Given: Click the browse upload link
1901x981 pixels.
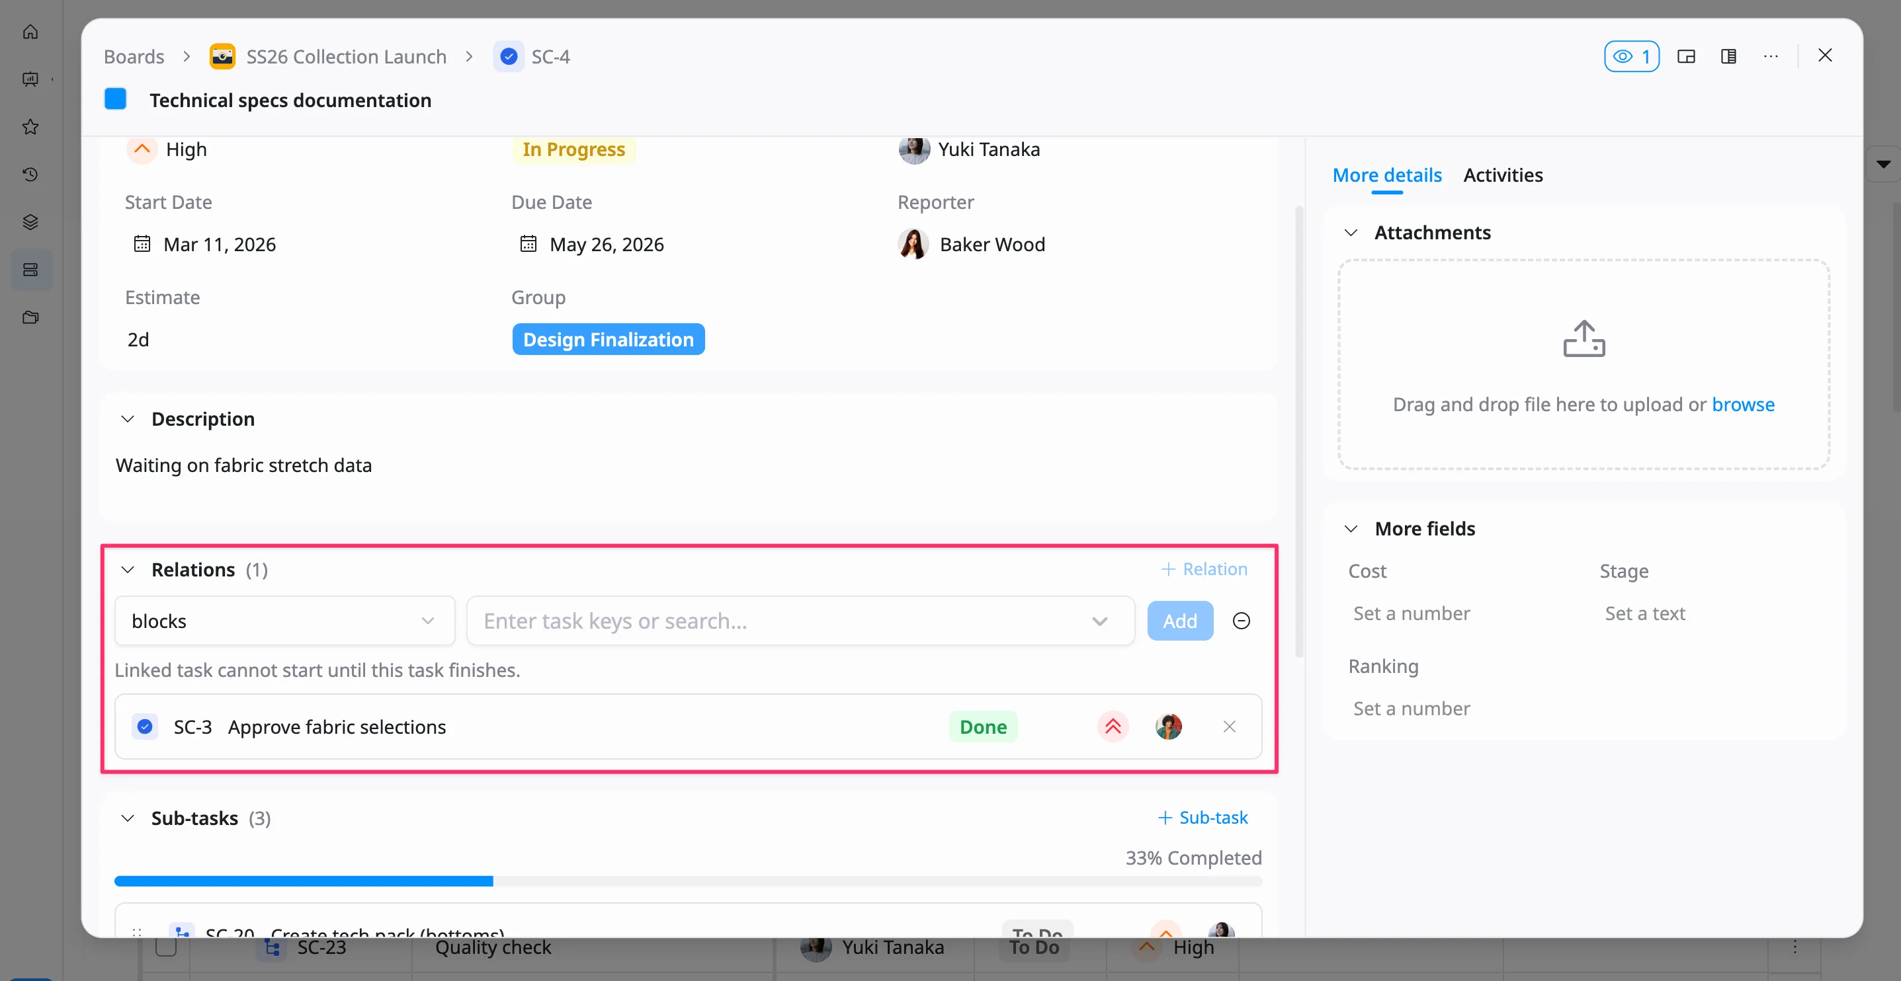Looking at the screenshot, I should [x=1743, y=405].
